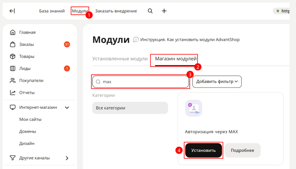The height and width of the screenshot is (169, 296).
Task: Click the Отчеты chart icon
Action: tap(13, 92)
